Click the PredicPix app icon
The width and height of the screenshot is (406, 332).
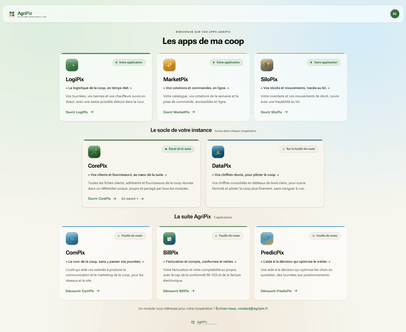(x=267, y=238)
